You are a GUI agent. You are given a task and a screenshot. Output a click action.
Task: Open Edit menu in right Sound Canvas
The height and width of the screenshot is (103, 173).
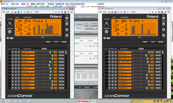[x=104, y=12]
